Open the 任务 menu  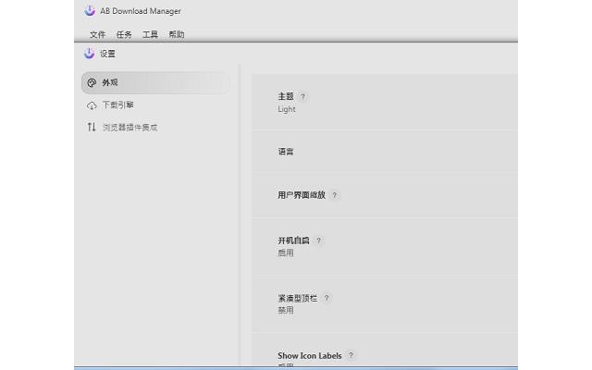tap(124, 35)
